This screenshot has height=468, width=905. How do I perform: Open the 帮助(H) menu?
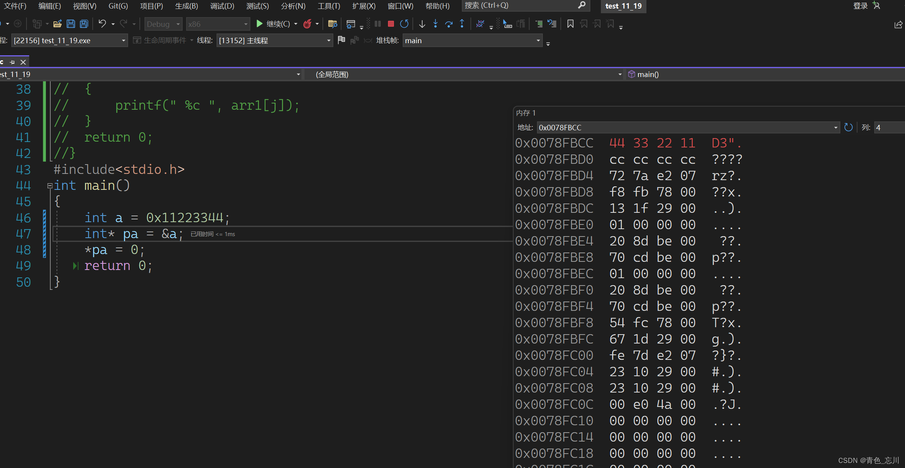(437, 6)
